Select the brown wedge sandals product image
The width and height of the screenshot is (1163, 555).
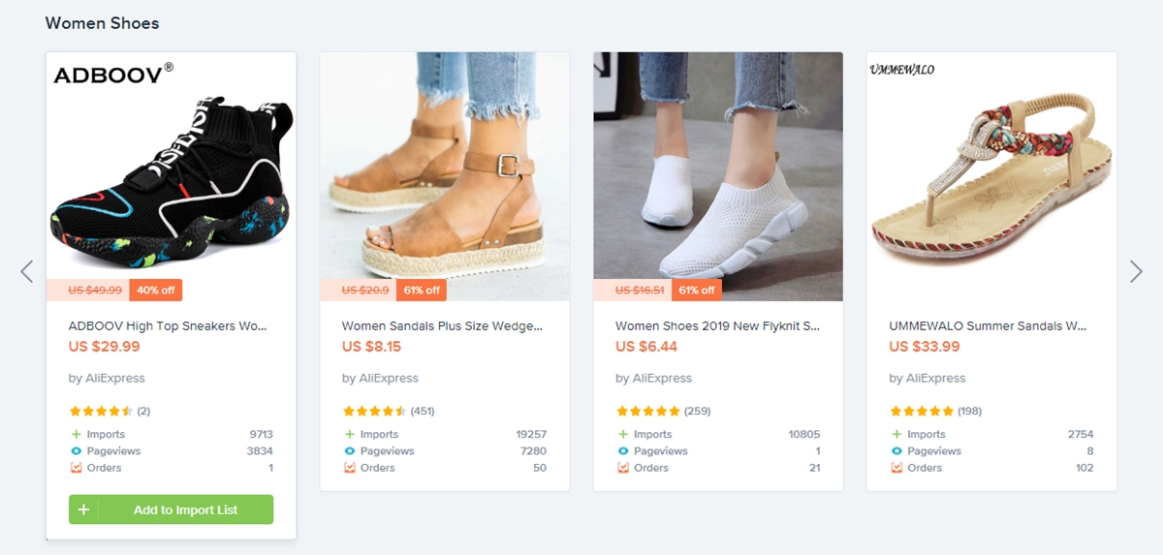pos(445,174)
